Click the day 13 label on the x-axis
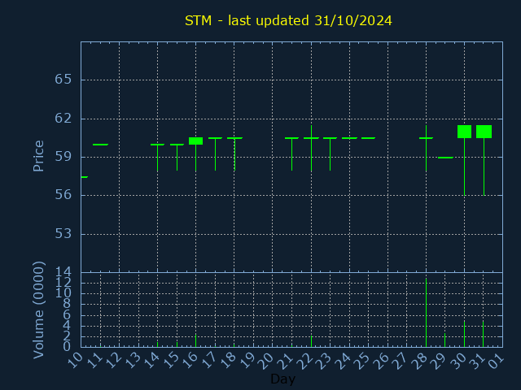 coord(134,360)
